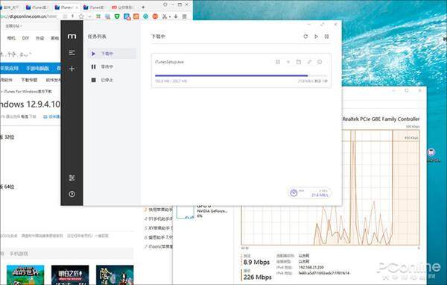Copy the iTunesSetup.exe download link
Viewport: 447px width, 285px height.
coord(309,62)
